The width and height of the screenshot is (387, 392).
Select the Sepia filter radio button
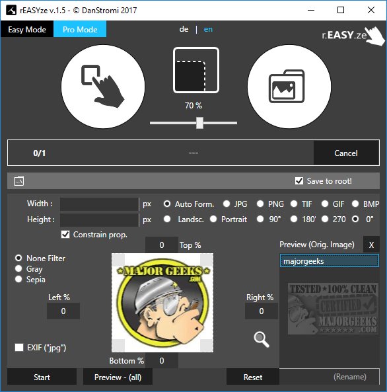[18, 279]
